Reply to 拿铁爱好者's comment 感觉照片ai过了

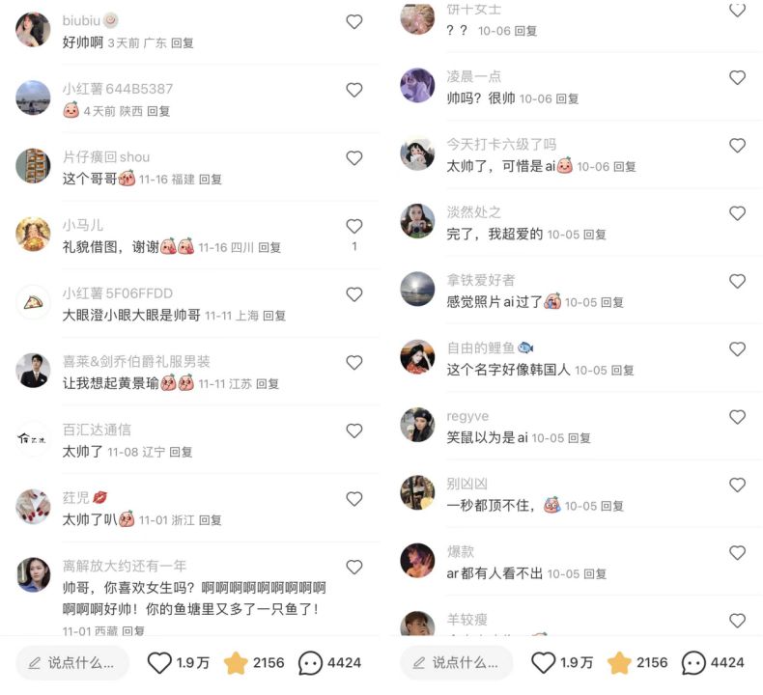(612, 302)
